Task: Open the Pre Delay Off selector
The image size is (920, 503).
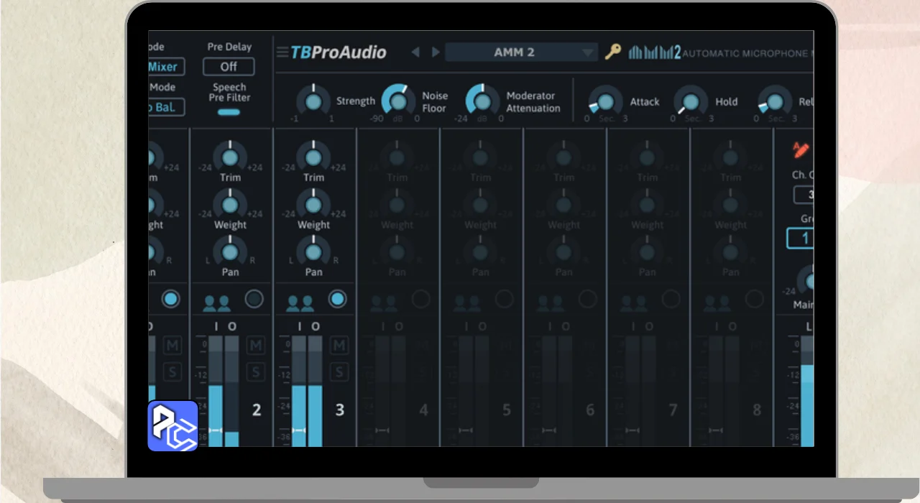Action: [x=229, y=67]
